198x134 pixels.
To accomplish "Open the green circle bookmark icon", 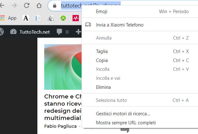I will (x=63, y=18).
